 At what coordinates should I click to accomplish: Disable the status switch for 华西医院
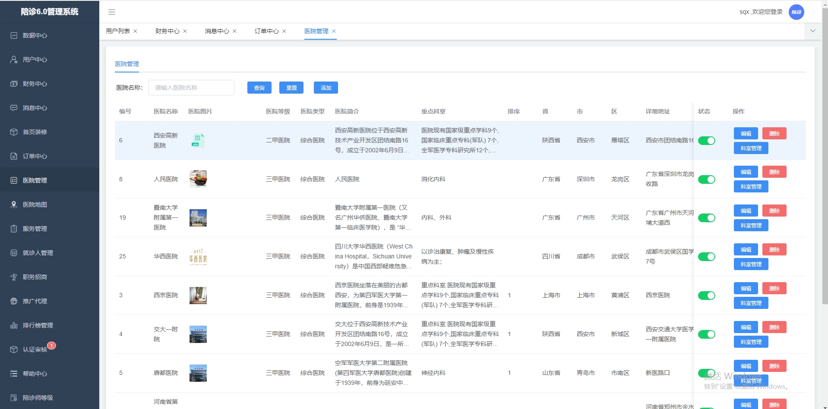[x=706, y=257]
